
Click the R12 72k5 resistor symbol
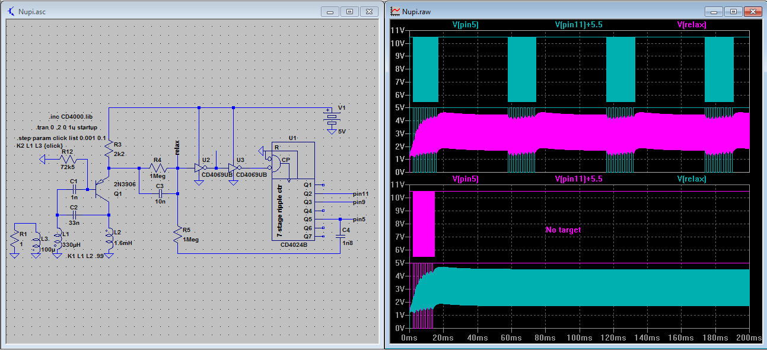coord(68,159)
